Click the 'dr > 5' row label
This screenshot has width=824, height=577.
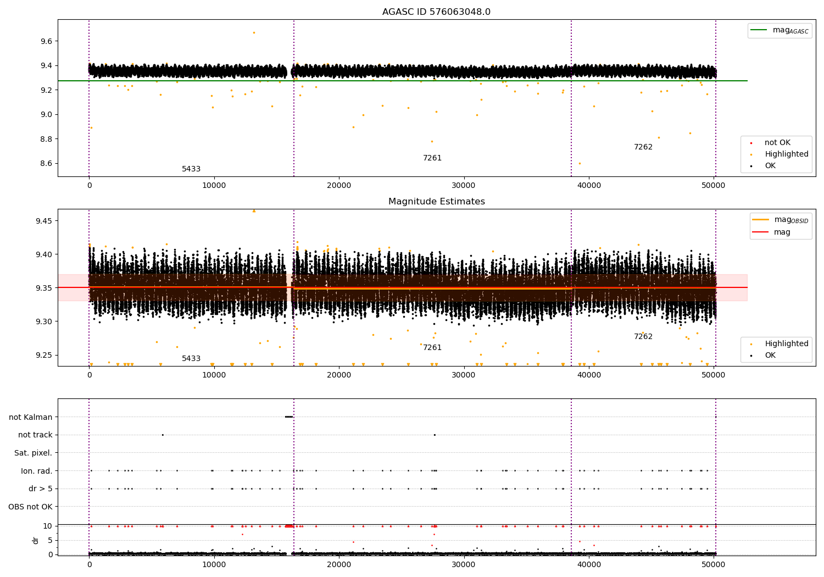pyautogui.click(x=41, y=489)
